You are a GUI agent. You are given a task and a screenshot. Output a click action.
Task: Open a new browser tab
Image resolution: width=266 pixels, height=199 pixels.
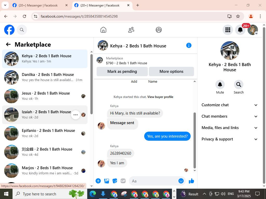tap(138, 5)
